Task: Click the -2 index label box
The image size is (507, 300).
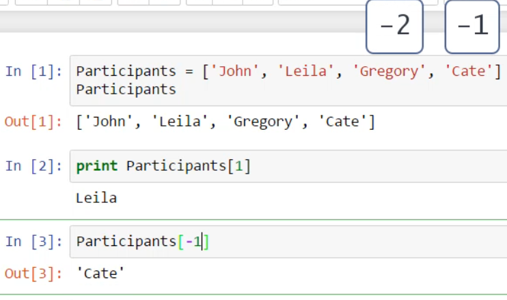Action: 394,27
